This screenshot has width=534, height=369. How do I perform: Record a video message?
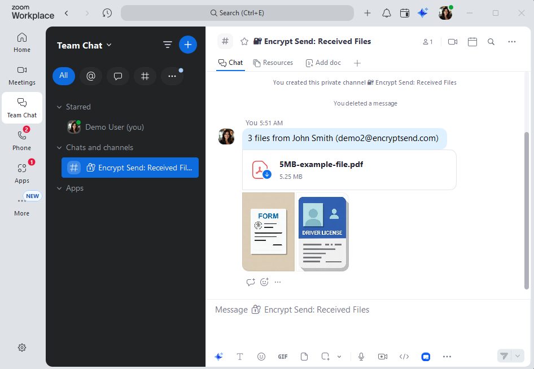coord(383,357)
